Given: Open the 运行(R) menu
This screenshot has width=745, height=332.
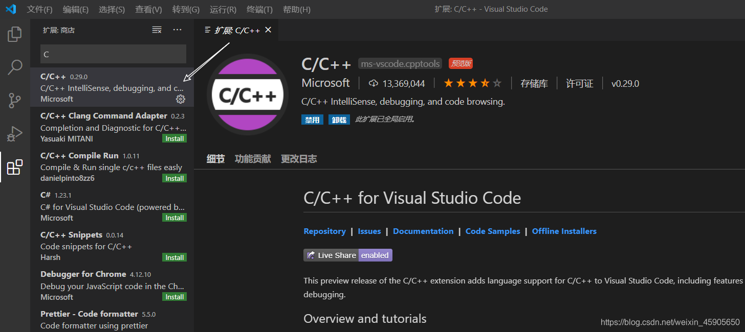Looking at the screenshot, I should pos(223,9).
